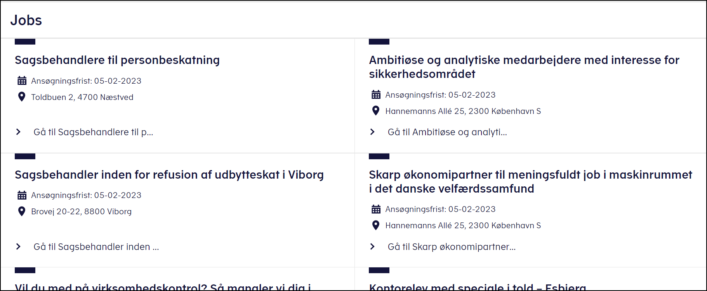Screen dimensions: 707x291
Task: Click first Hannemanns Allé location pin icon
Action: pyautogui.click(x=376, y=111)
